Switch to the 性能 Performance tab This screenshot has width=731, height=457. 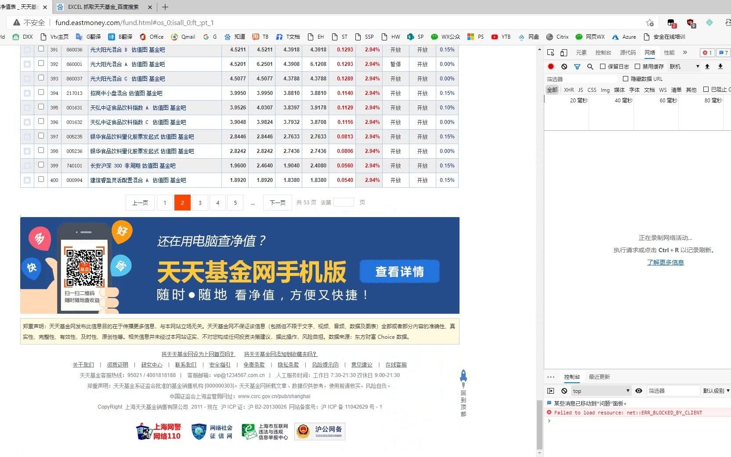click(669, 53)
